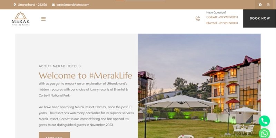276x138 pixels.
Task: Click the dark BOOK NOW header button
Action: point(259,18)
